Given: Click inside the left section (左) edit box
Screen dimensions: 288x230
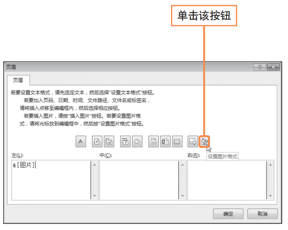Looking at the screenshot, I should tap(51, 180).
